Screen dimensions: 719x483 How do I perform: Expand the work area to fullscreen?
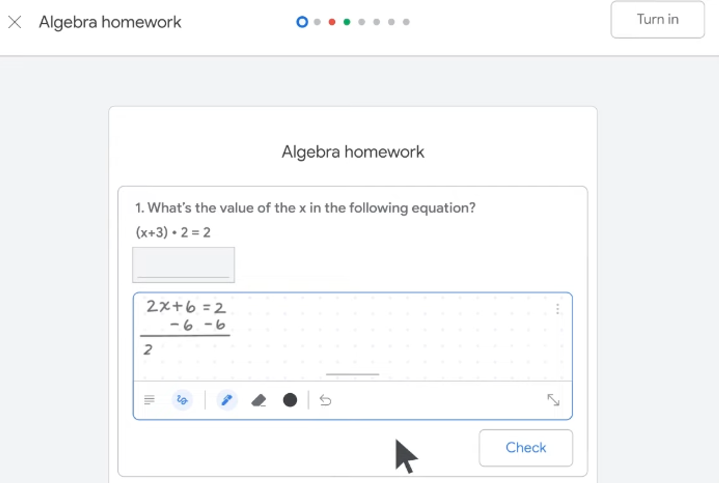point(553,400)
